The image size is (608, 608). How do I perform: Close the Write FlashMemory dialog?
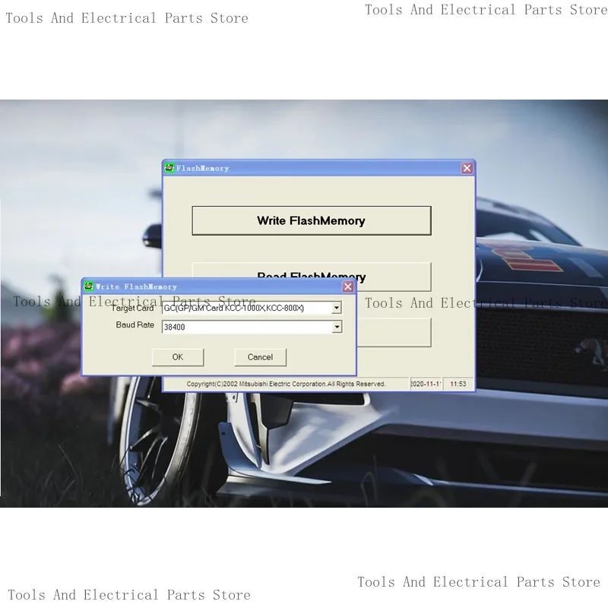pyautogui.click(x=348, y=287)
